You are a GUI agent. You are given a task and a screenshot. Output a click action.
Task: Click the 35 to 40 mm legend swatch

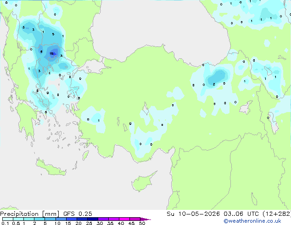point(113,219)
